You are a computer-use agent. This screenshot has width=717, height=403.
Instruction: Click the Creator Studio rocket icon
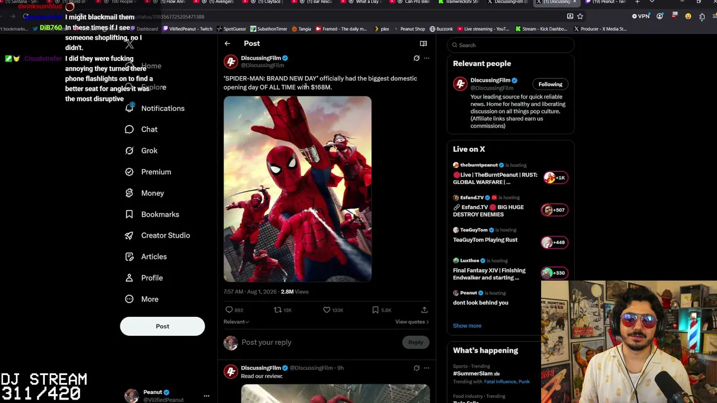pyautogui.click(x=129, y=236)
